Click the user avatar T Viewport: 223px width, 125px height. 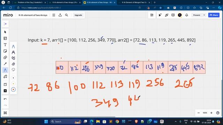point(180,15)
